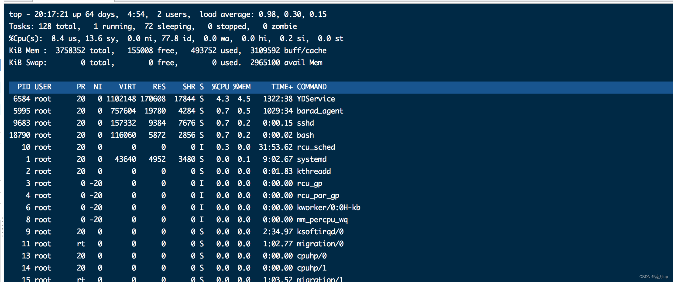The image size is (673, 282).
Task: Click the 170608 RES value
Action: coord(153,99)
